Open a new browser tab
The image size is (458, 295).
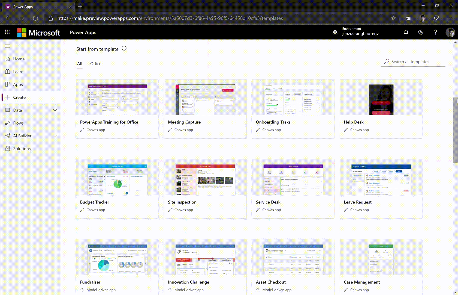click(x=80, y=7)
